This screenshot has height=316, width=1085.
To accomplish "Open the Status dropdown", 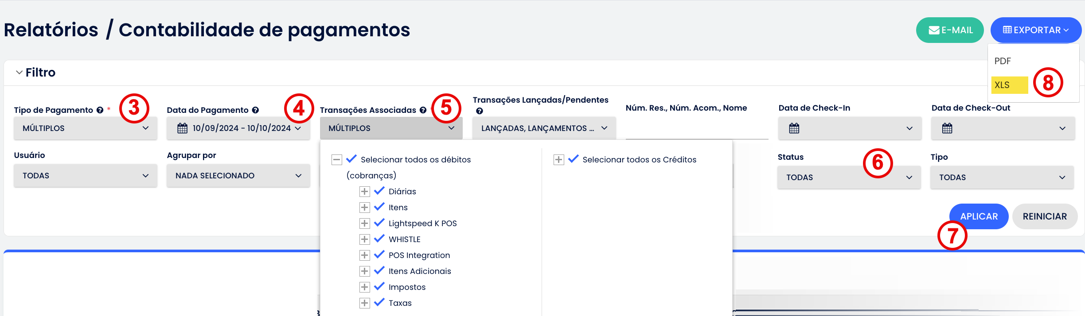I will 849,177.
